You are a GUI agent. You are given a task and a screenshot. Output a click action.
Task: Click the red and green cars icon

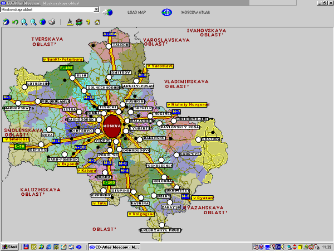(x=79, y=22)
